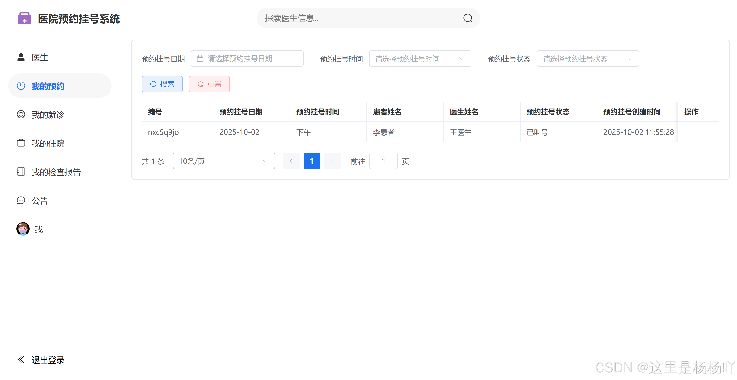Click the chat bubble icon beside 公告
Image resolution: width=737 pixels, height=380 pixels.
[x=21, y=200]
